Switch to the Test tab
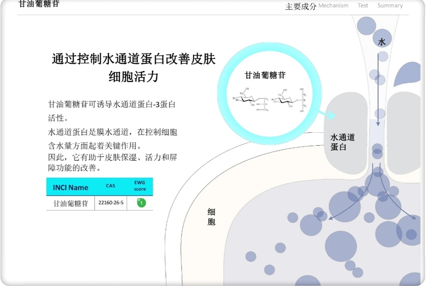The width and height of the screenshot is (427, 286). [x=363, y=5]
